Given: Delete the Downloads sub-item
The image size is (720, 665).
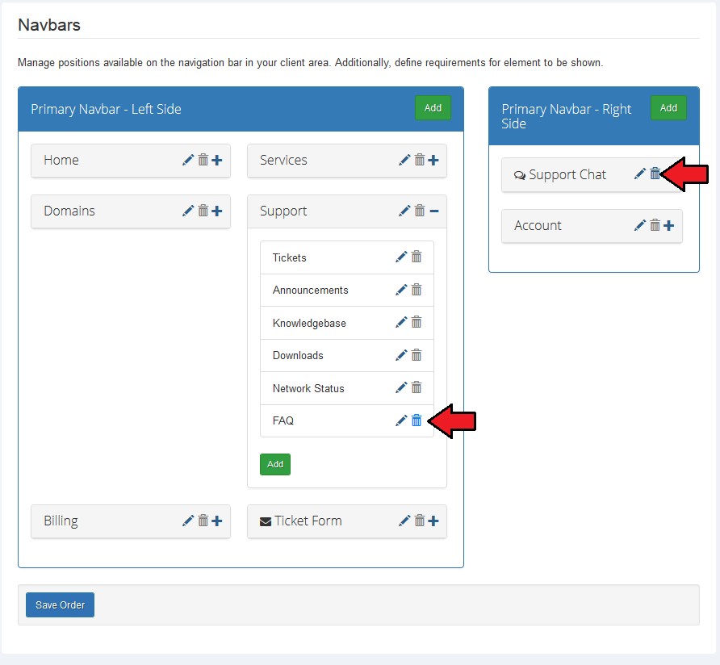Looking at the screenshot, I should 417,355.
